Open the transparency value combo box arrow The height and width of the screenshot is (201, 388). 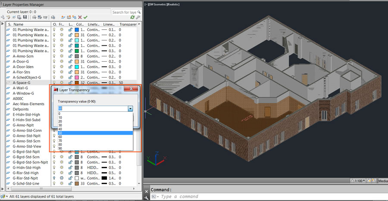[130, 108]
